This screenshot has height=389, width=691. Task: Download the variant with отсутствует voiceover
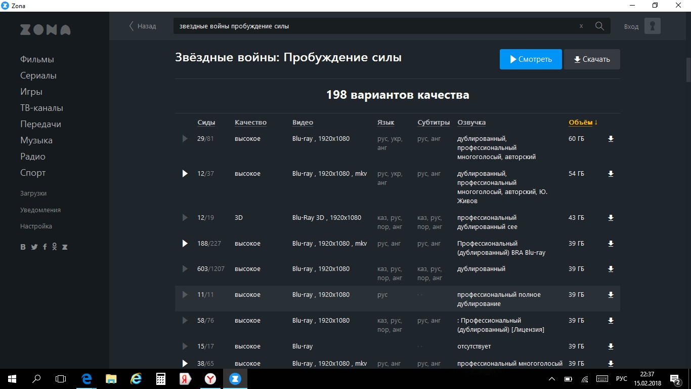click(611, 346)
